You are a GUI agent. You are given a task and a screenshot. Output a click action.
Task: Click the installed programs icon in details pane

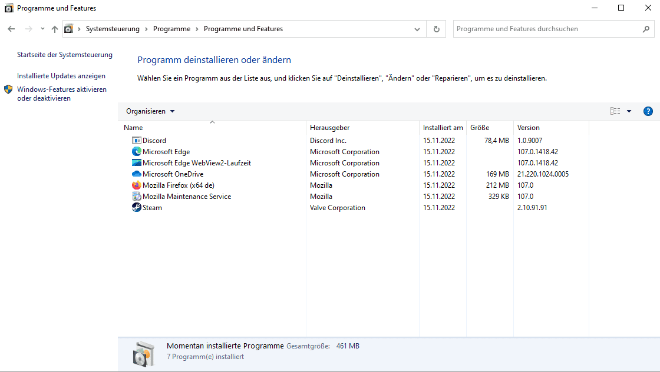(144, 354)
